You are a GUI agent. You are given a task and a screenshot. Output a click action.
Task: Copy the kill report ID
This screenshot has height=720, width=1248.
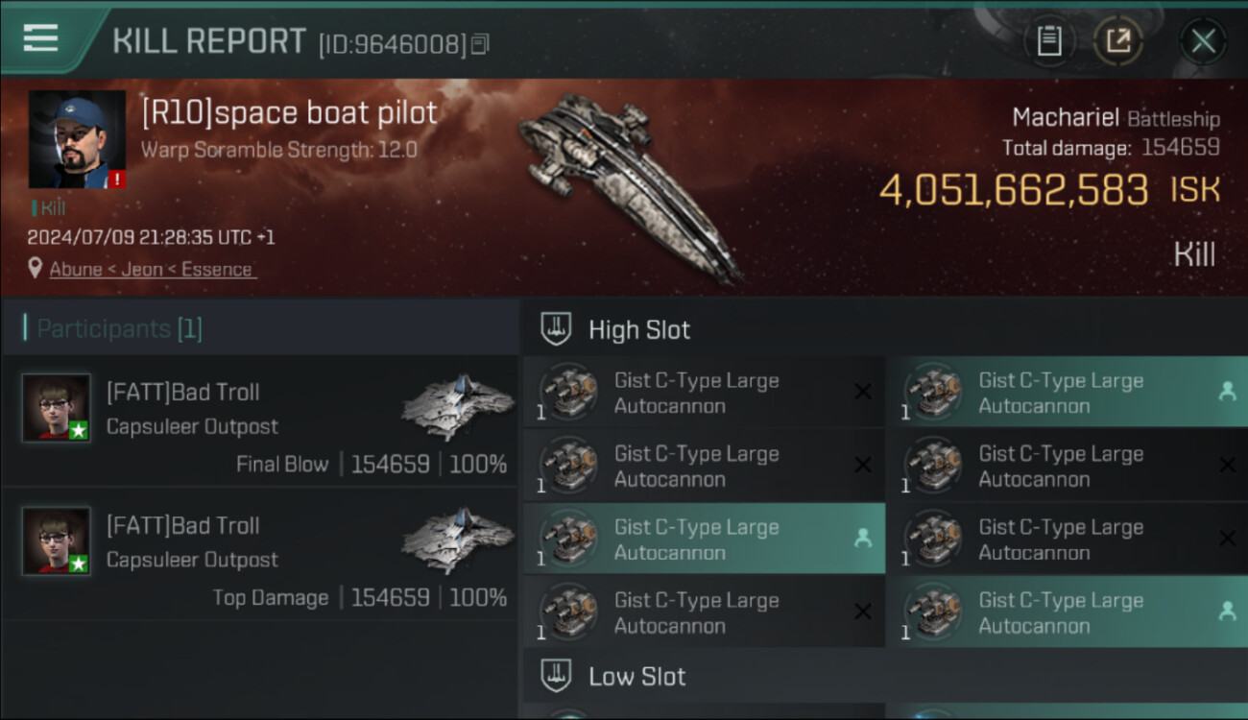[x=480, y=44]
